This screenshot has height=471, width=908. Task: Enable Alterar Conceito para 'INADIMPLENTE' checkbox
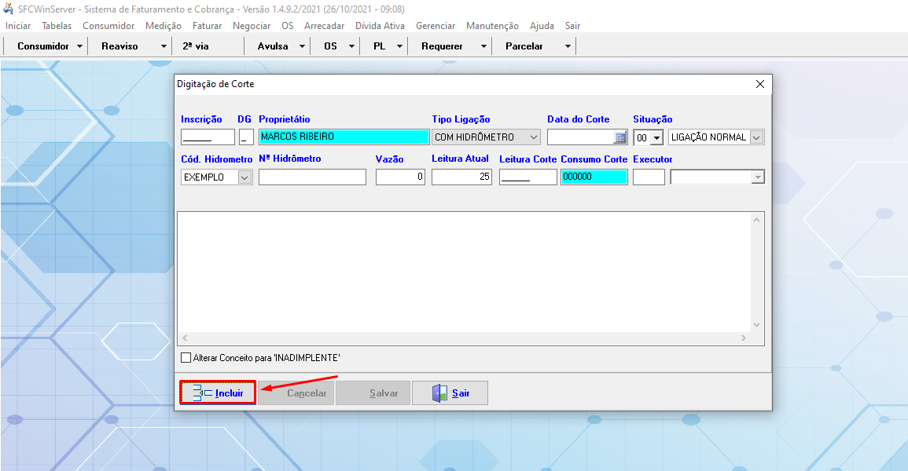186,358
